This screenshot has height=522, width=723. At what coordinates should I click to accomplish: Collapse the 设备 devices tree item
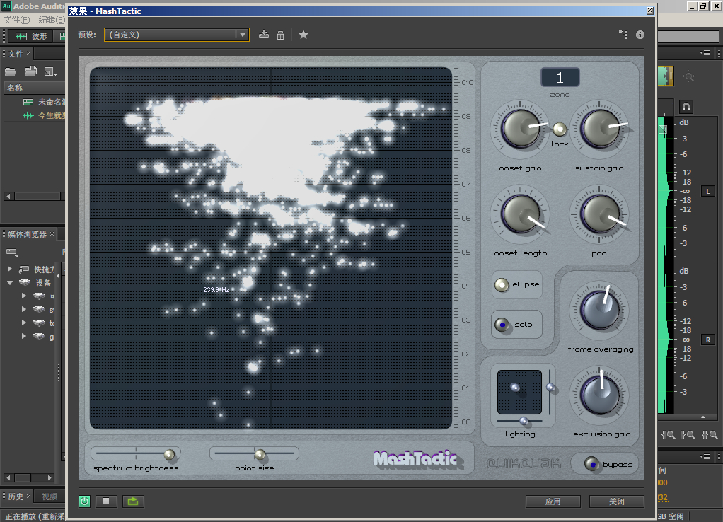[10, 283]
